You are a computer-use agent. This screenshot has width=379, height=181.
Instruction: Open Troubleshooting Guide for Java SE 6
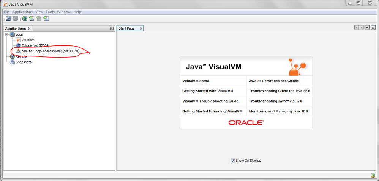click(279, 91)
